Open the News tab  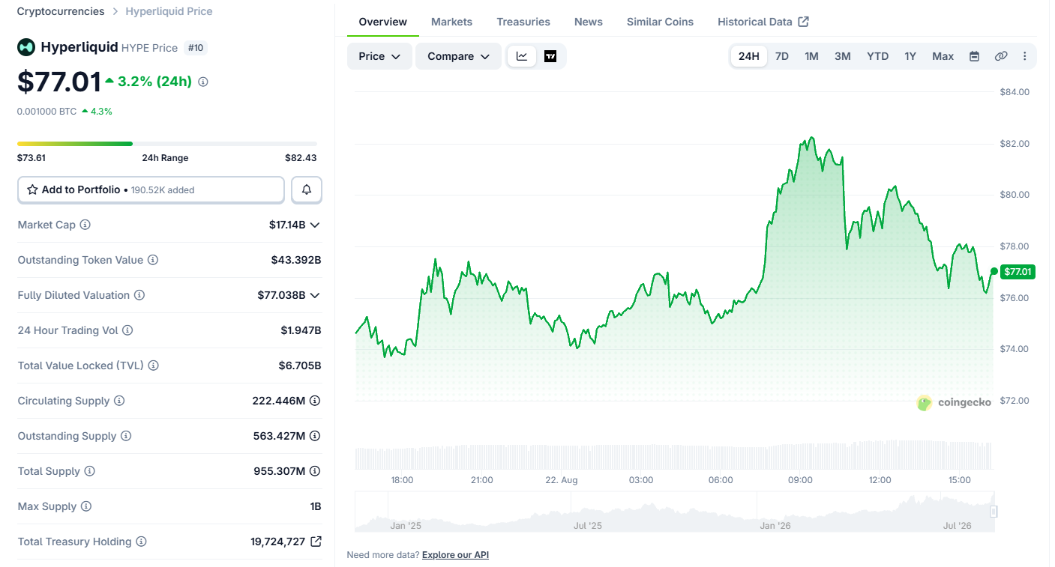589,22
